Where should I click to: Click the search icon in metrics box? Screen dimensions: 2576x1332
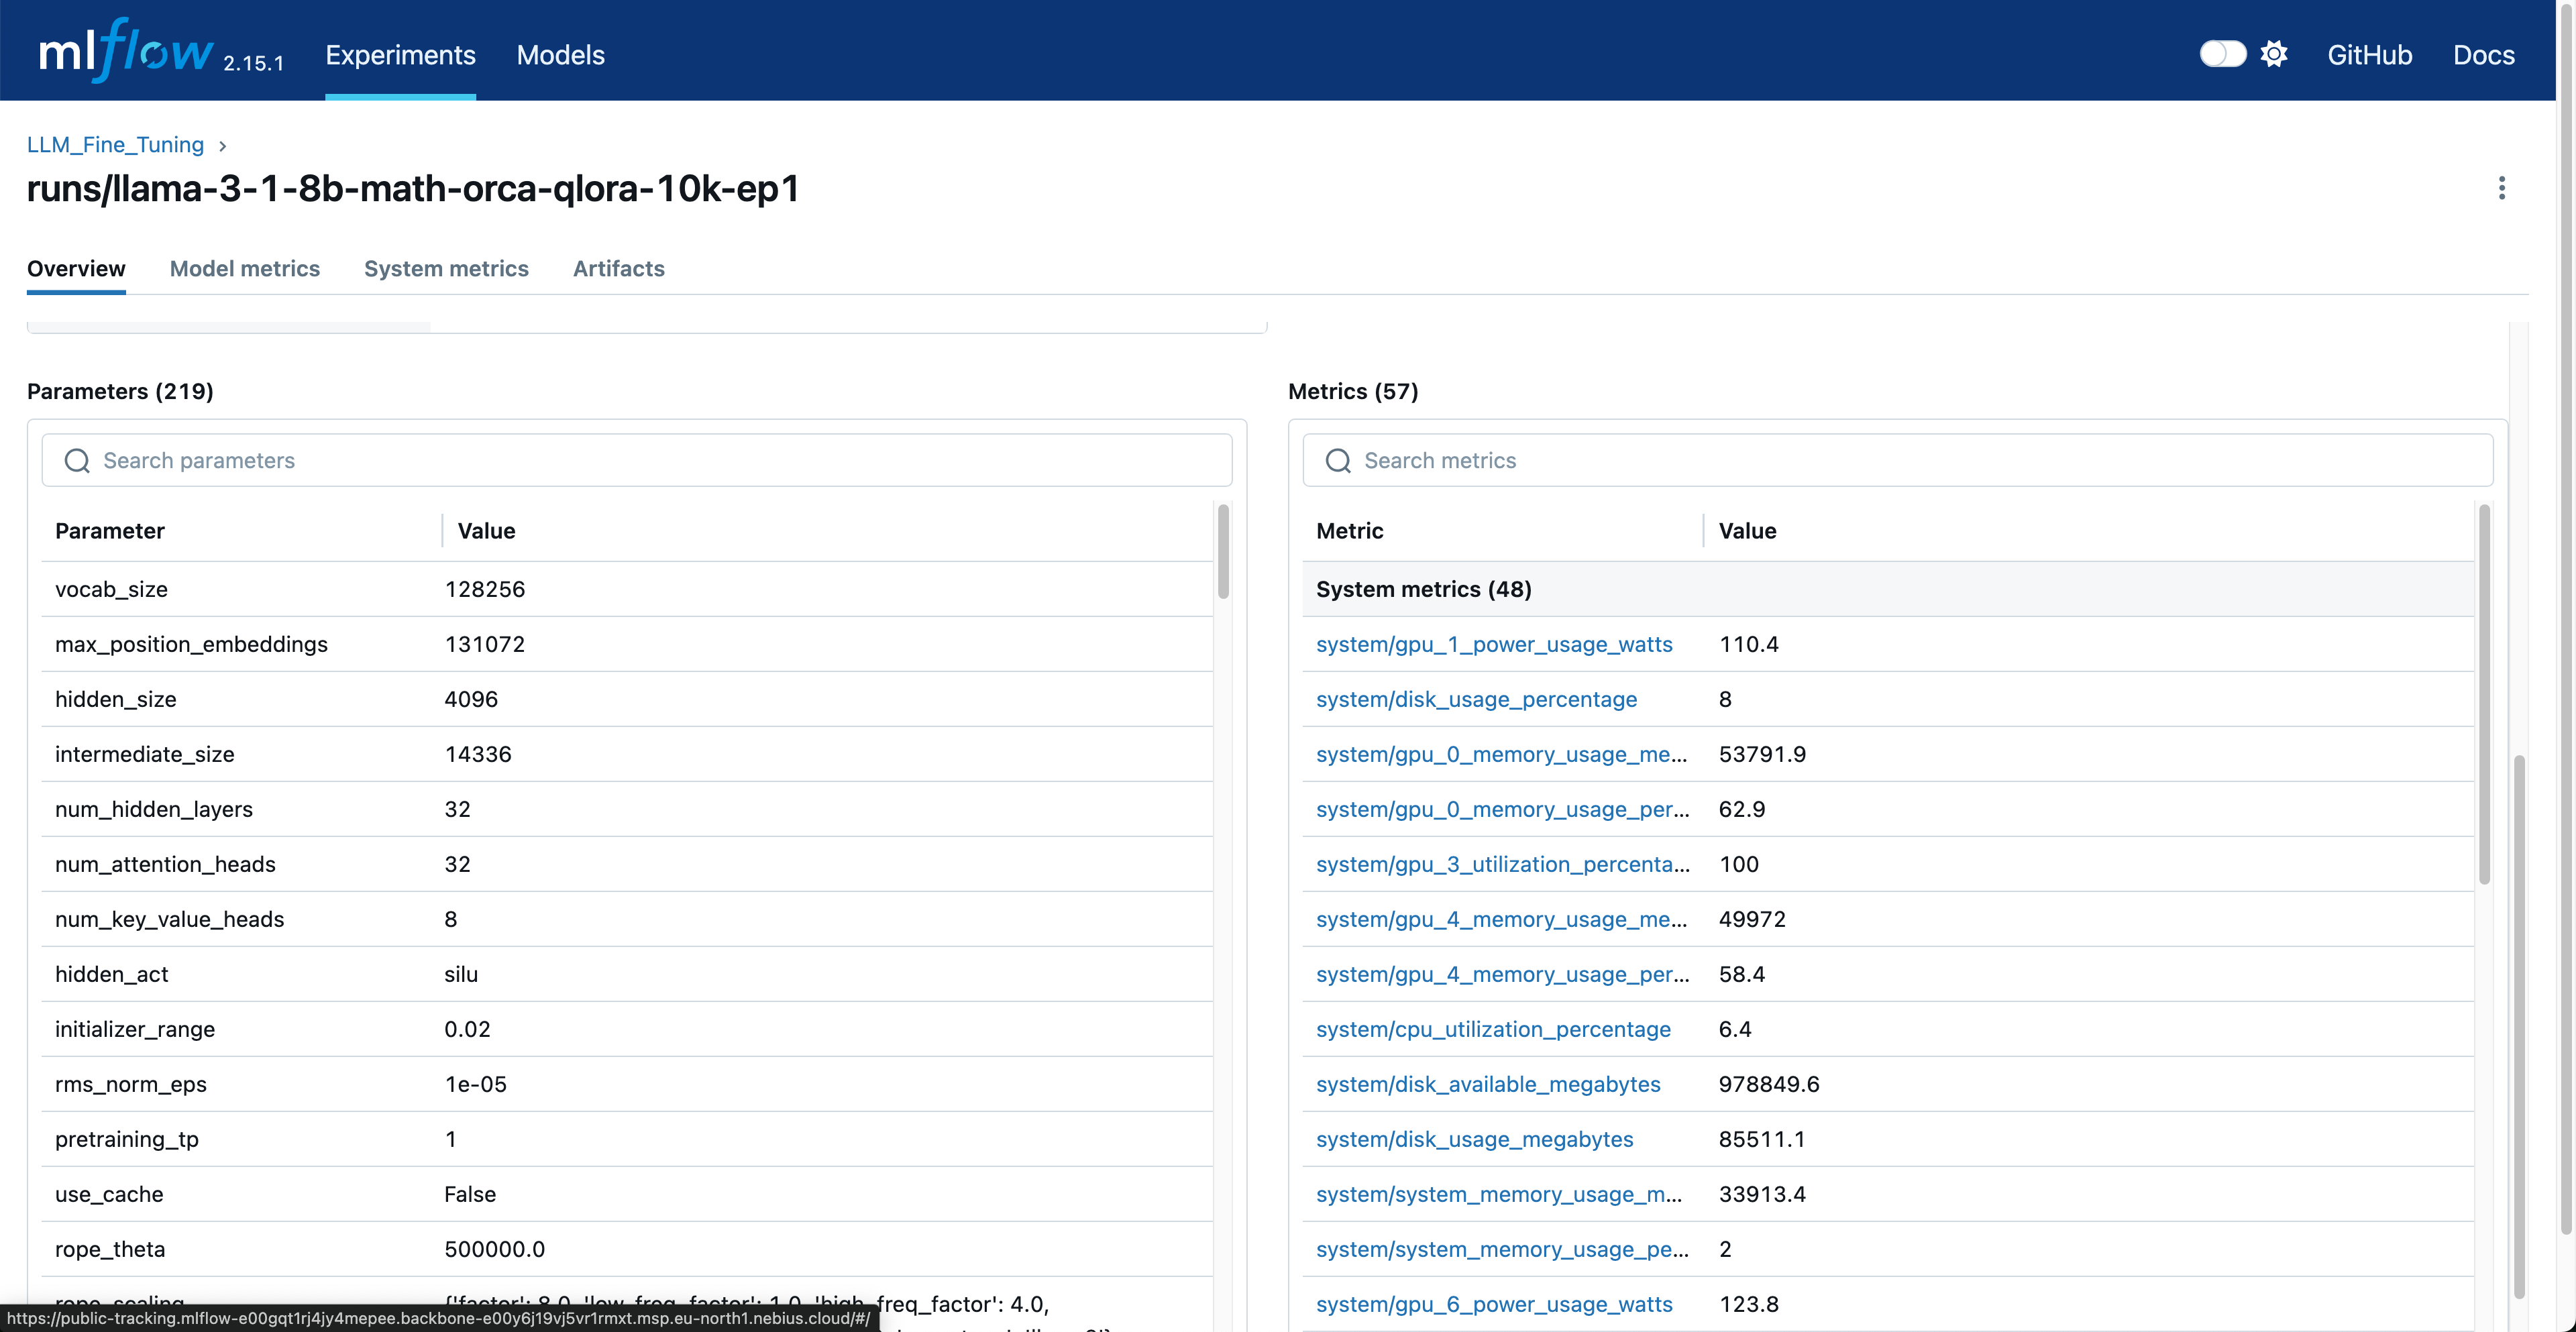pos(1338,460)
